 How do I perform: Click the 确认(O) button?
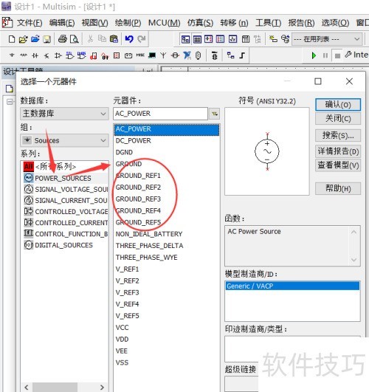tap(338, 105)
